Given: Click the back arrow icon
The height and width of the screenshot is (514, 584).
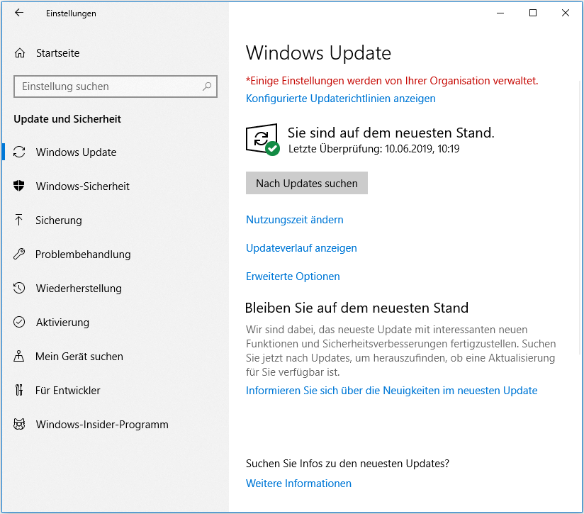Looking at the screenshot, I should 19,13.
